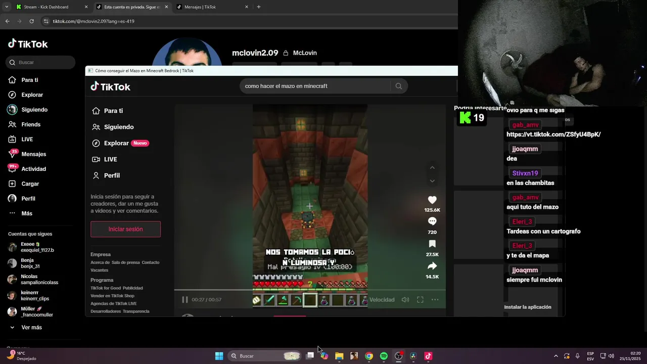Go to the next video with down chevron
This screenshot has height=364, width=647.
(432, 180)
